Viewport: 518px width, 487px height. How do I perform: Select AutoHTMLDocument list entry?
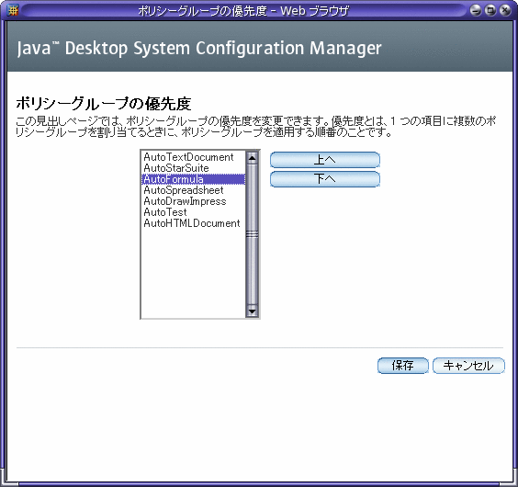[193, 223]
